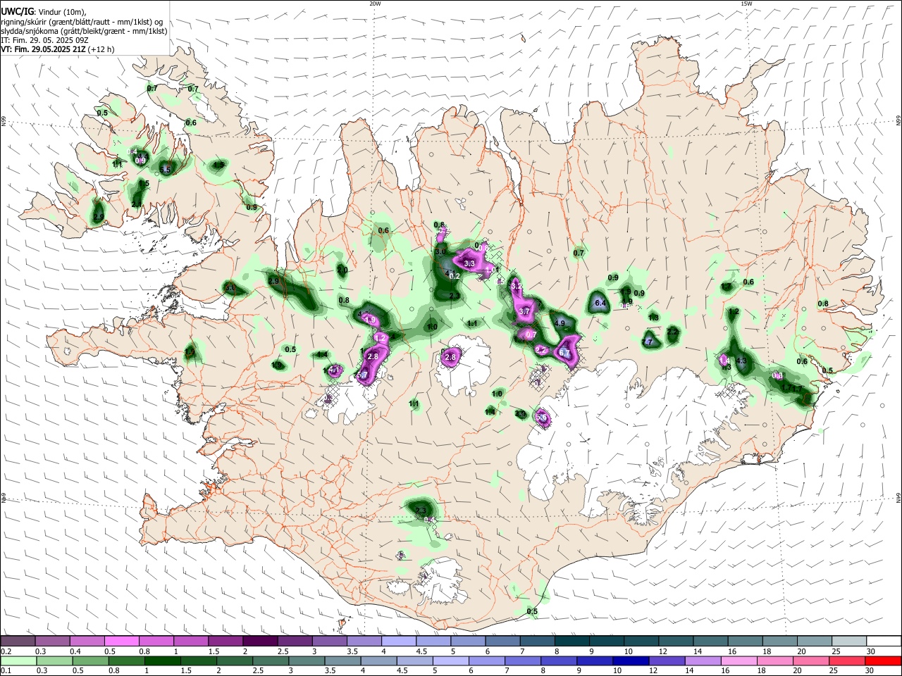The width and height of the screenshot is (902, 676).
Task: Click the violet 12 swatch in the lower legend
Action: click(667, 661)
